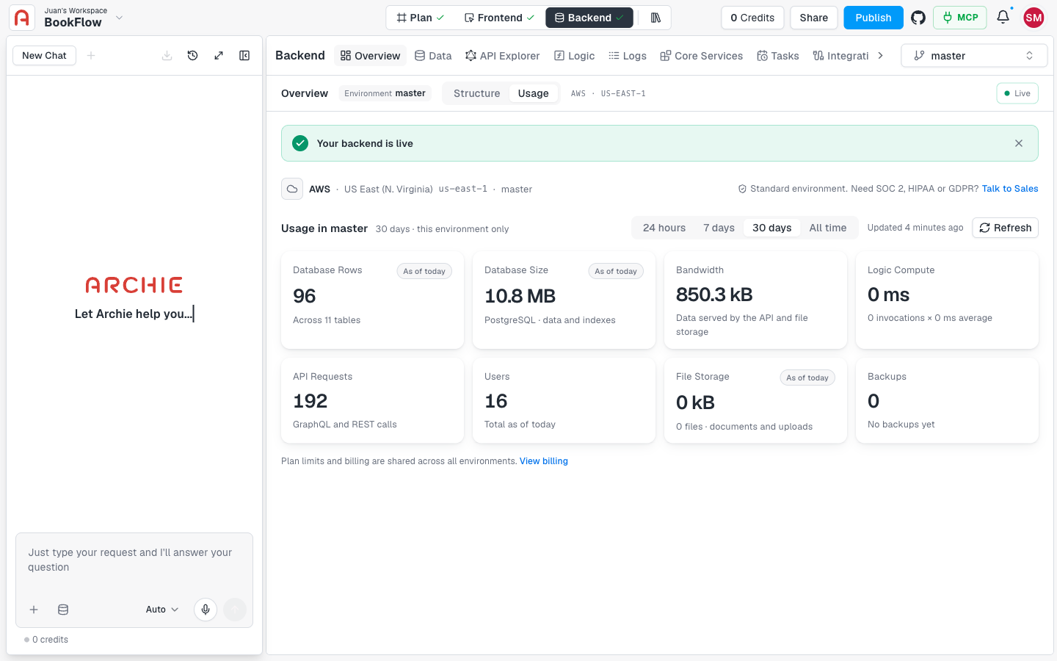Select the 30 days time range
This screenshot has width=1057, height=661.
click(x=771, y=228)
